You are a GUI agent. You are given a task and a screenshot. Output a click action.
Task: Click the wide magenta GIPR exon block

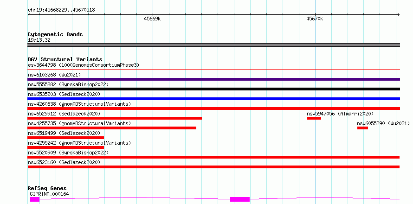click(240, 199)
